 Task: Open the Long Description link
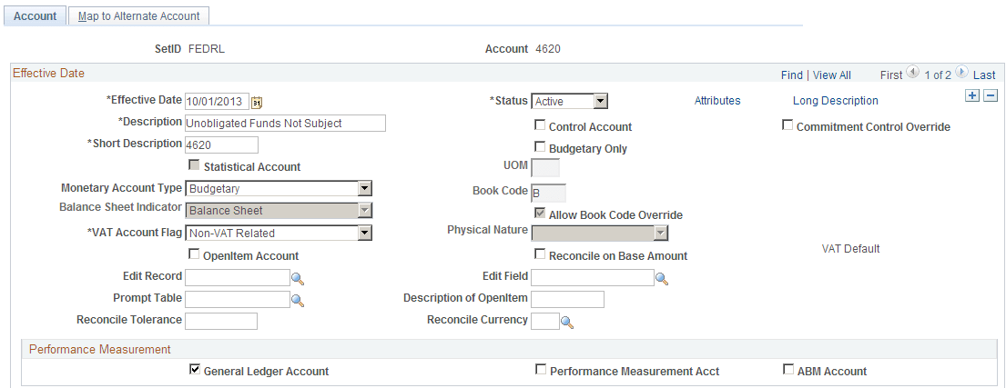[x=836, y=101]
